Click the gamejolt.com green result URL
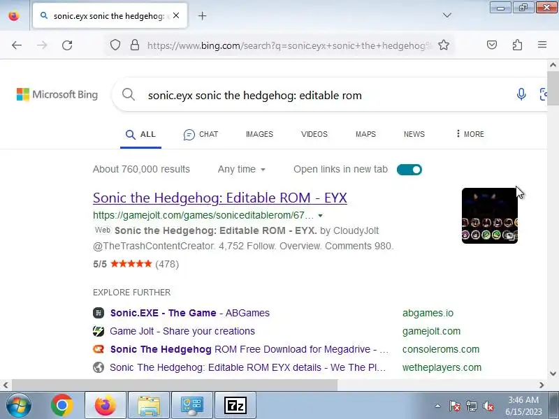 pos(203,215)
